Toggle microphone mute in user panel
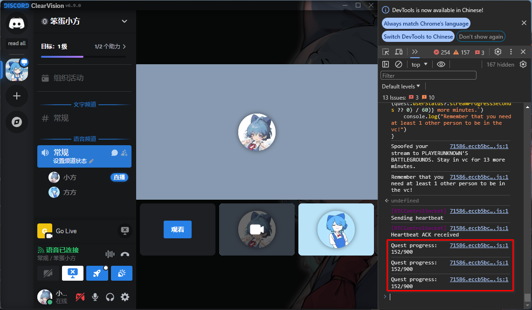This screenshot has width=532, height=310. pos(95,297)
